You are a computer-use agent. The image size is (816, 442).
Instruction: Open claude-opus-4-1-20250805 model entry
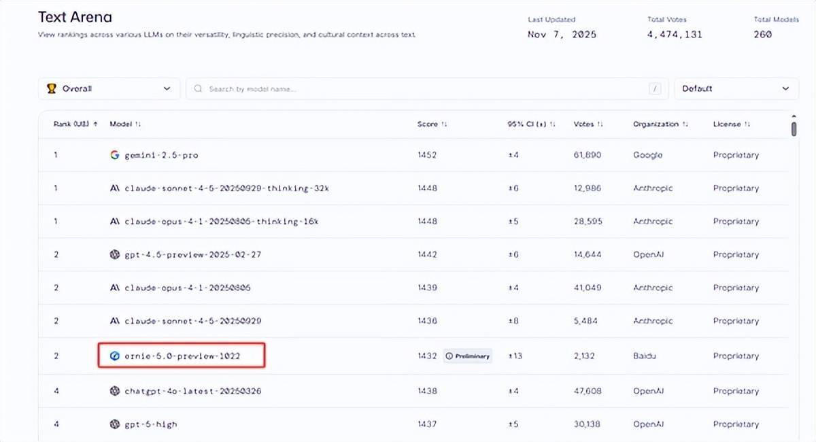coord(188,288)
